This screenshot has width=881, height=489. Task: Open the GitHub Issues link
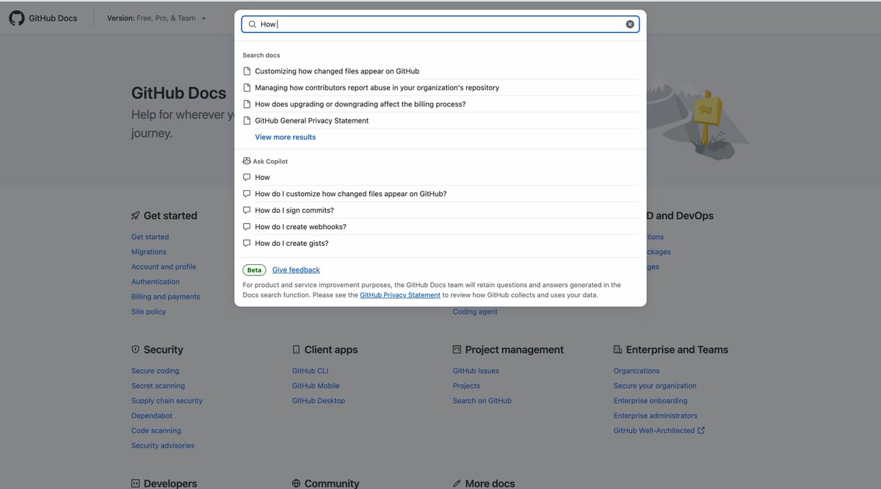point(476,371)
